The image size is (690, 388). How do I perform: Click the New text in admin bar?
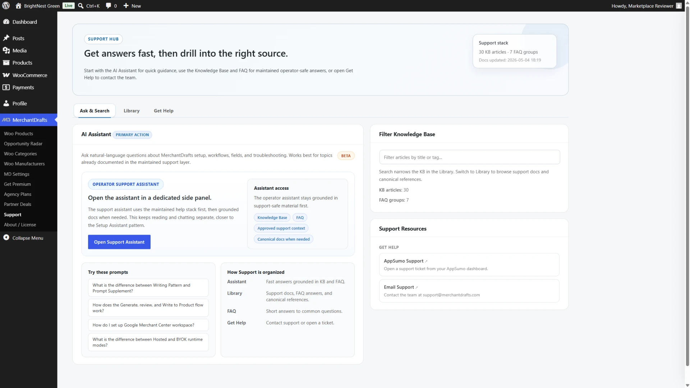click(x=136, y=6)
